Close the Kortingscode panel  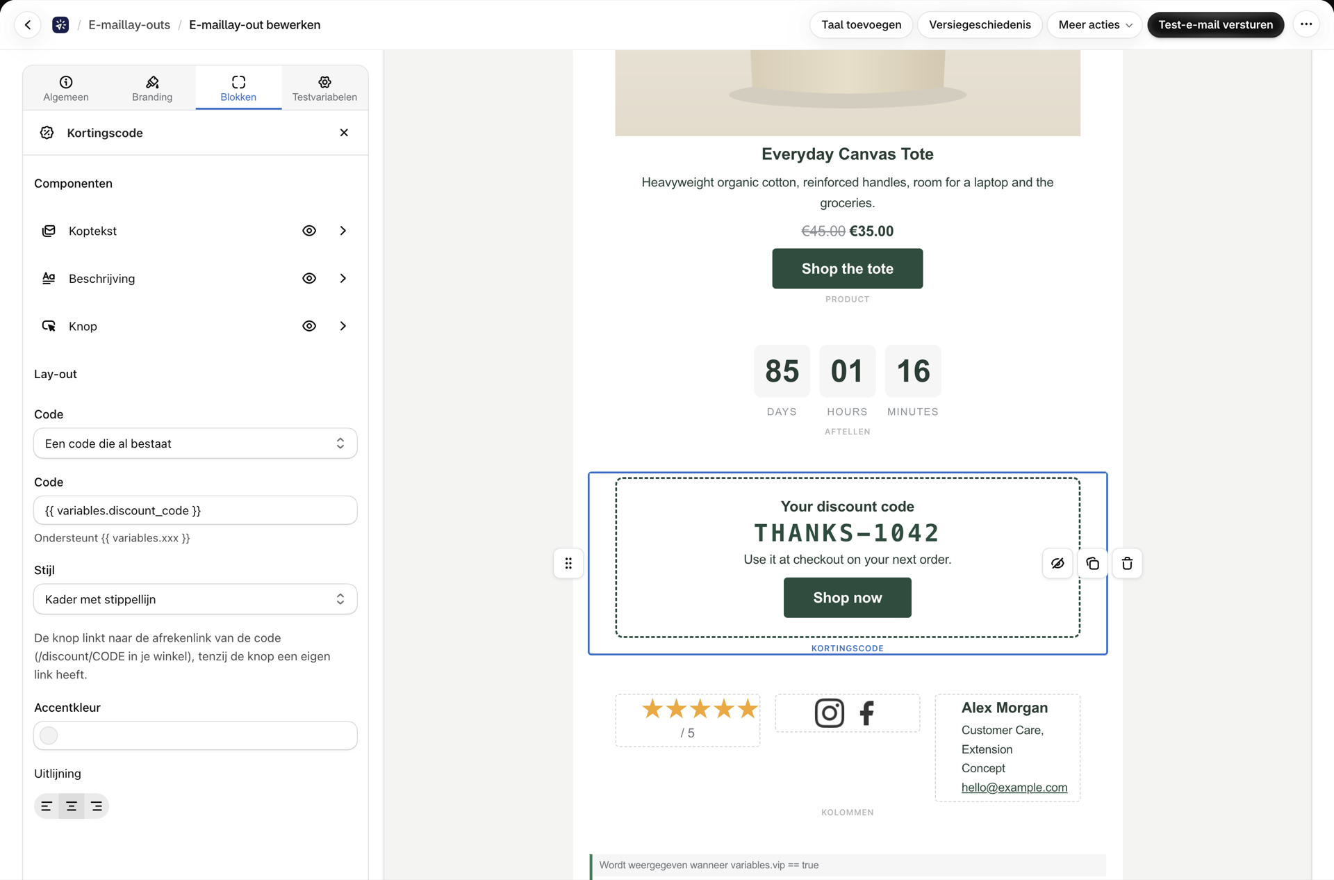pyautogui.click(x=344, y=133)
